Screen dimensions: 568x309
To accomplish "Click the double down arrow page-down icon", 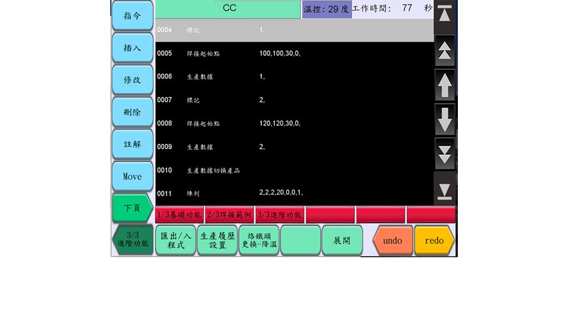I will [444, 154].
